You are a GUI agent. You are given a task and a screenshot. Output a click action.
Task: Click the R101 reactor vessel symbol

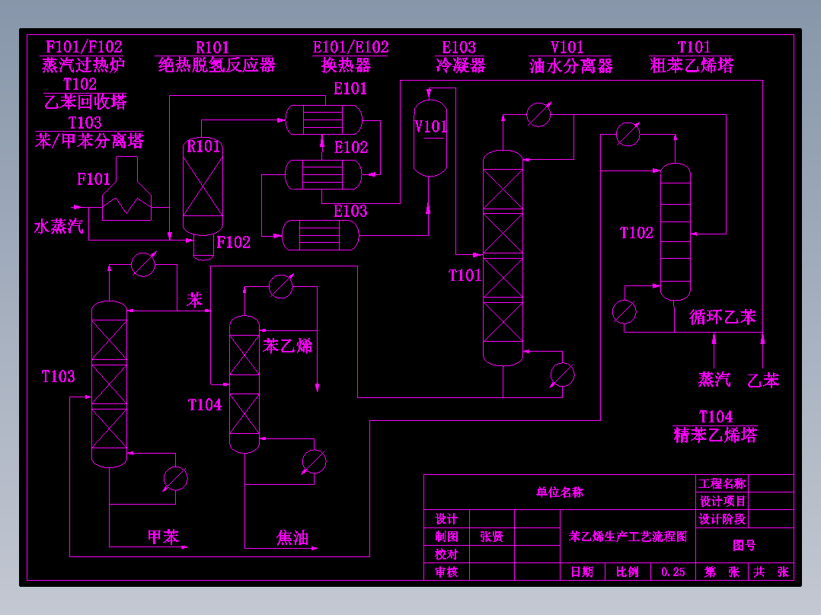click(203, 186)
